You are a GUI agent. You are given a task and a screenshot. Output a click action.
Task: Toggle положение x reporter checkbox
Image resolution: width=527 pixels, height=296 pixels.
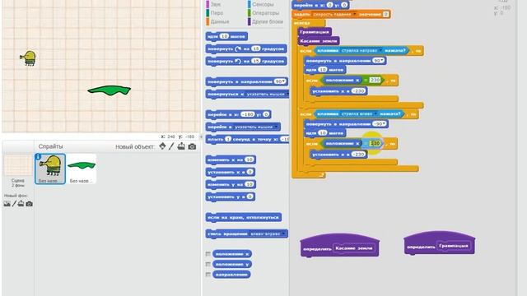pyautogui.click(x=208, y=254)
